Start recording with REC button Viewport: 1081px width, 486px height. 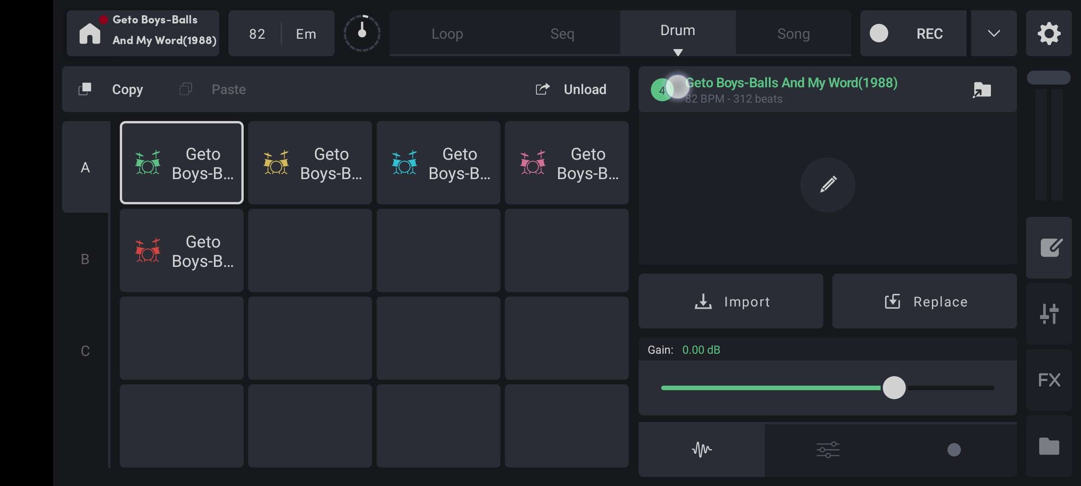913,33
